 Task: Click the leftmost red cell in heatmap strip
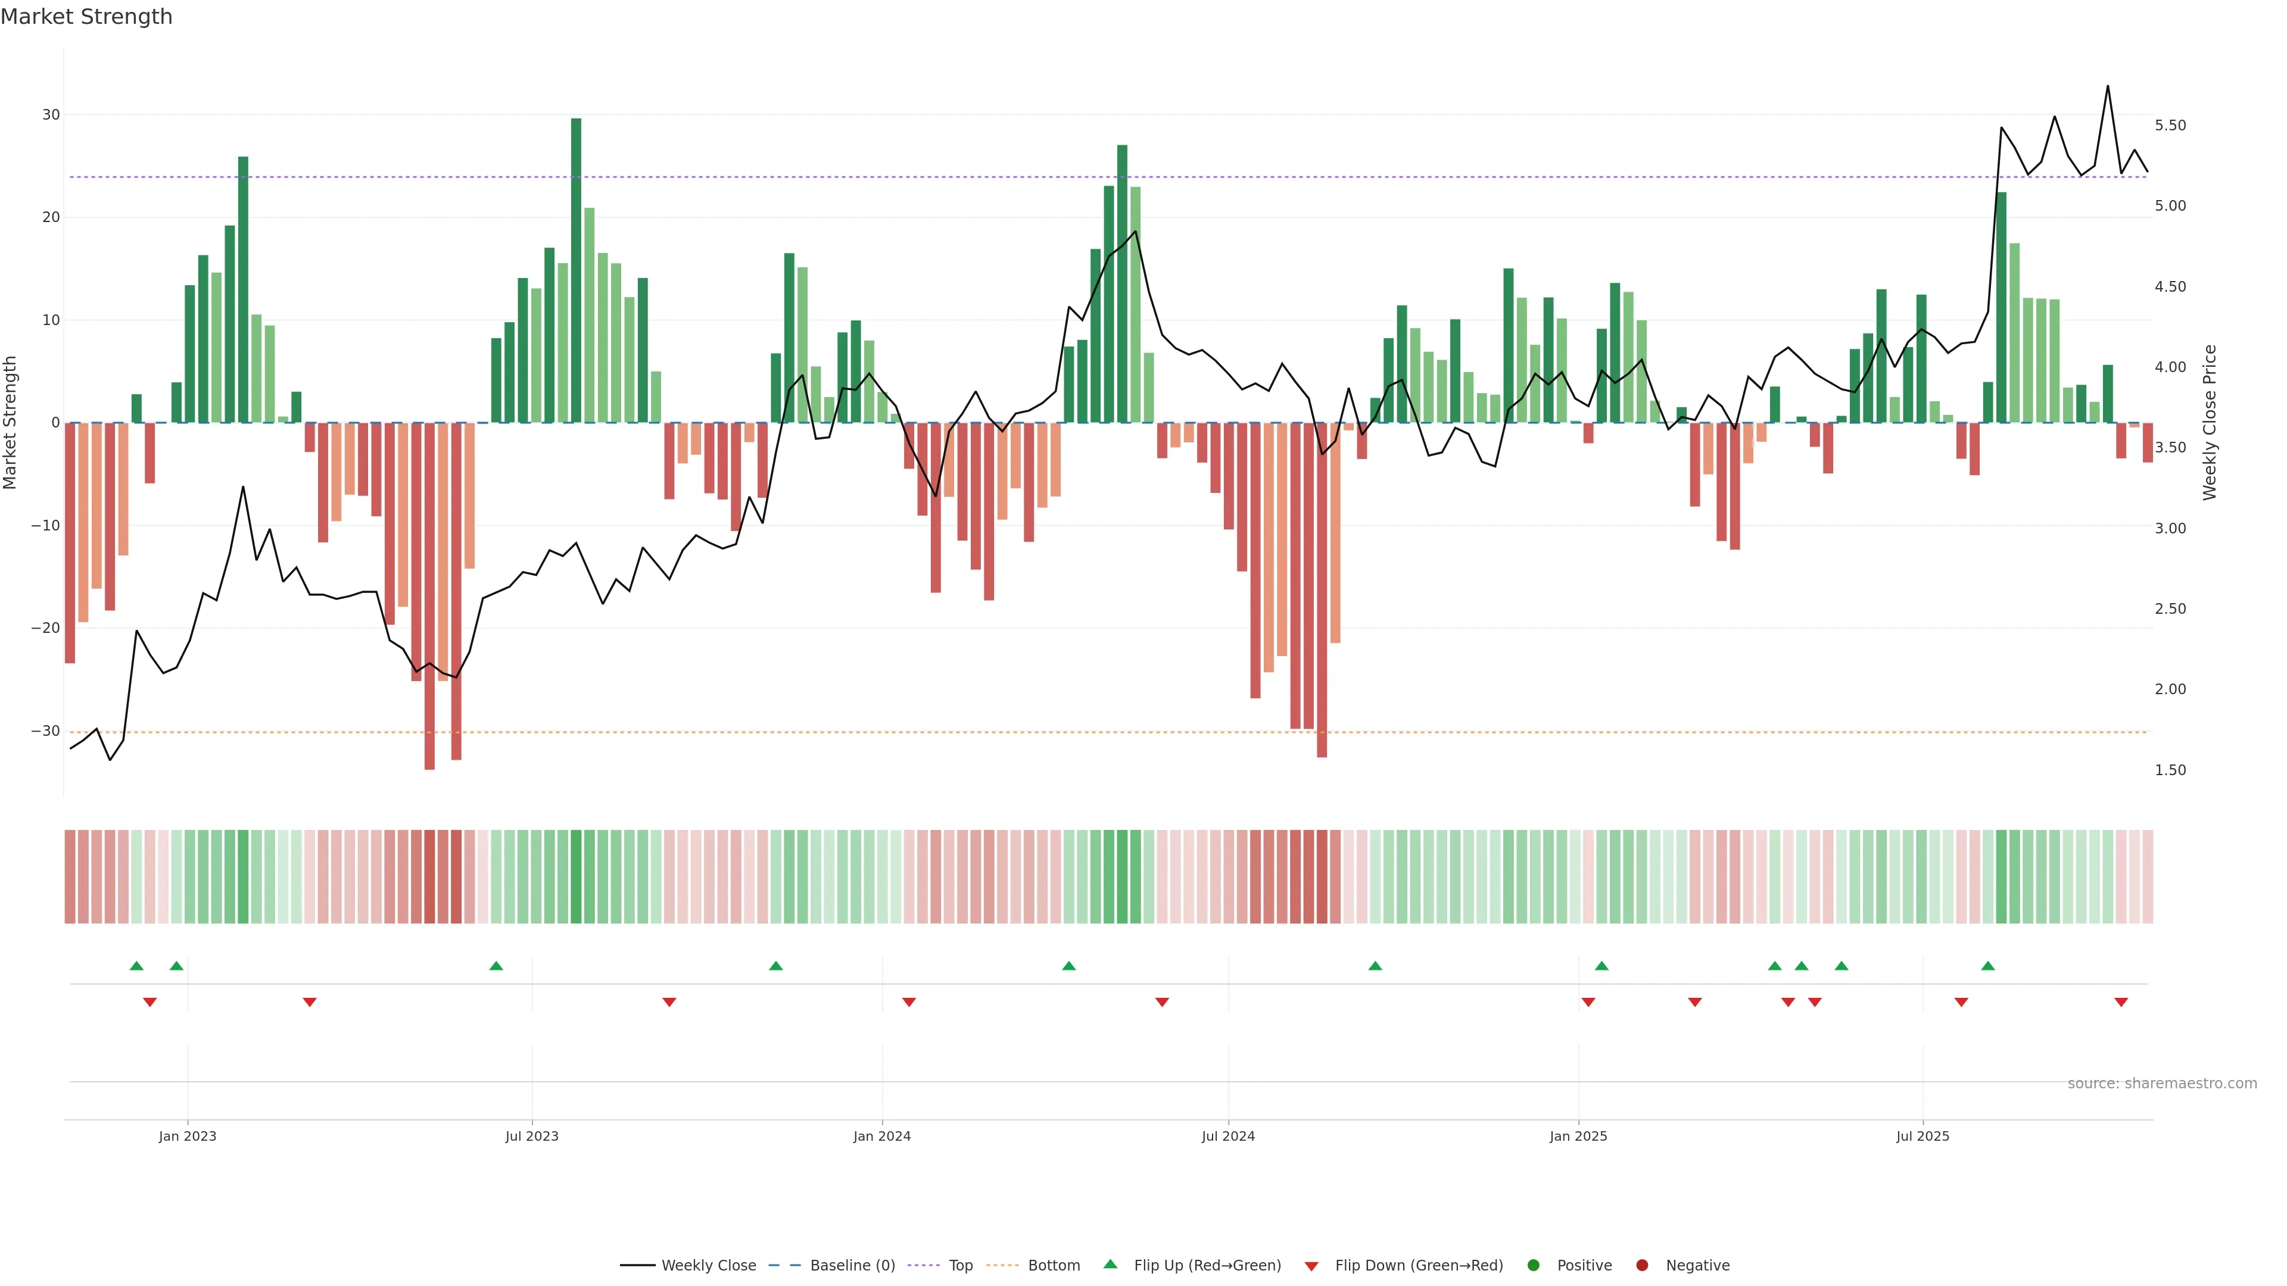69,876
